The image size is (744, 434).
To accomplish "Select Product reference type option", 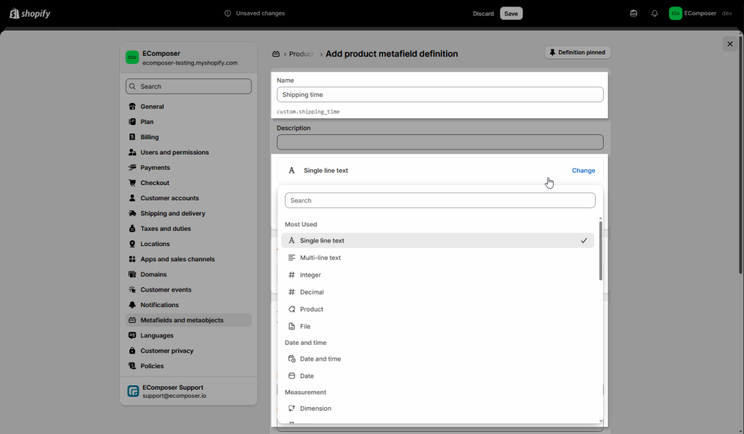I will (x=437, y=309).
